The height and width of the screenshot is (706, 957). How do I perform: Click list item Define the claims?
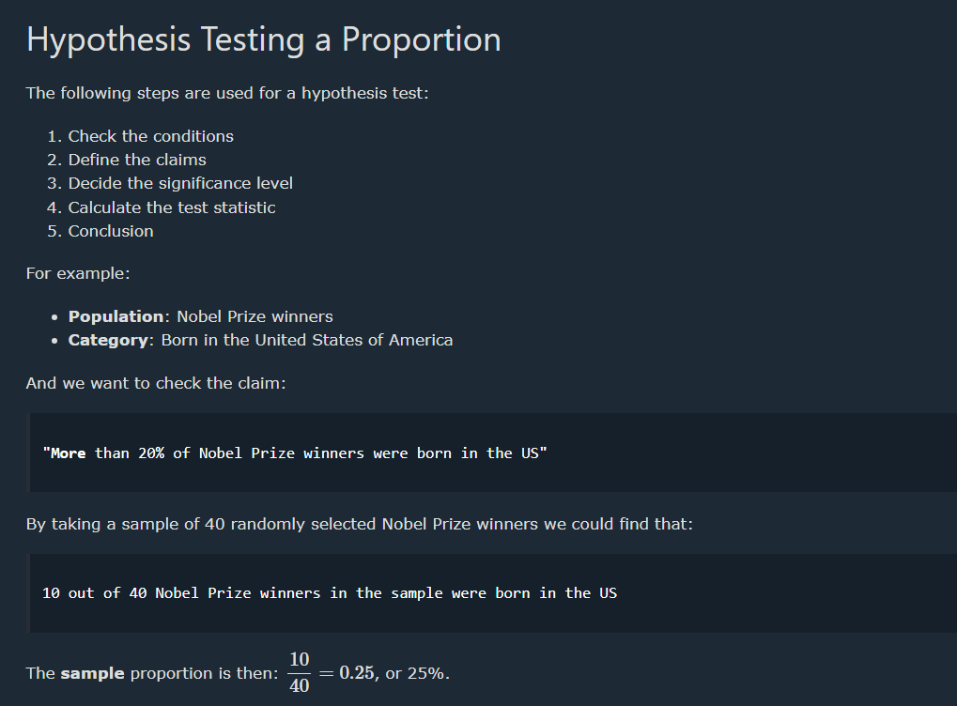137,160
